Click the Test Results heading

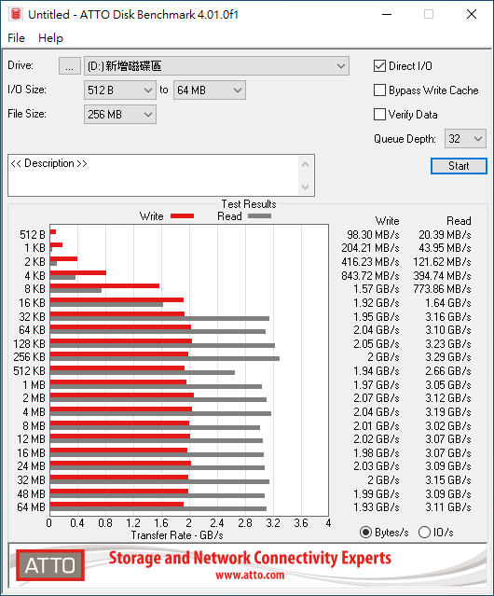249,204
